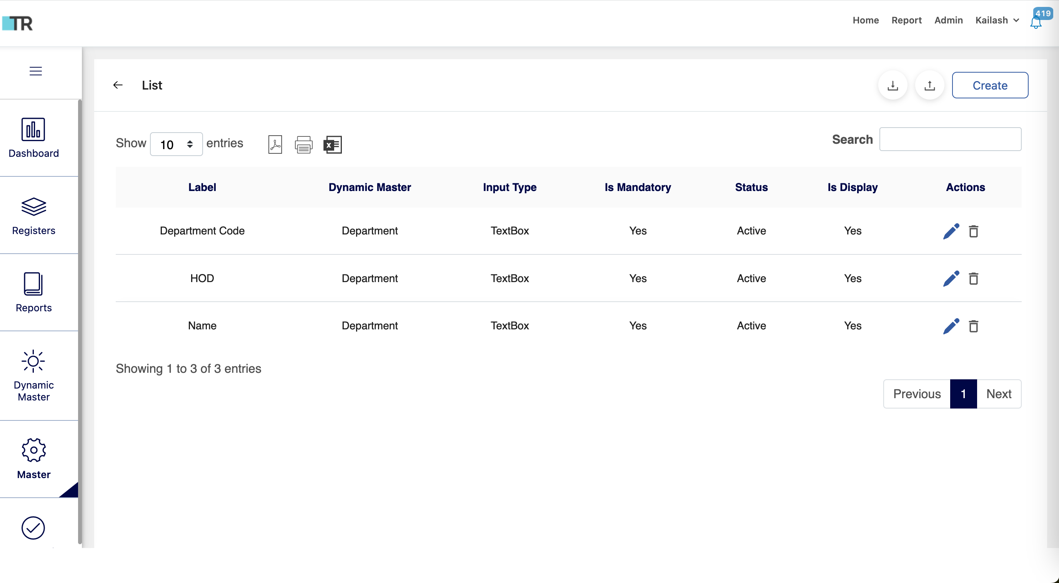Open the Report menu item

tap(906, 20)
